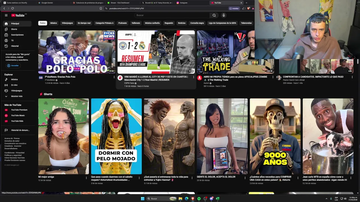Open options menu for Gracias Polo Polo video
This screenshot has width=360, height=202.
[114, 77]
